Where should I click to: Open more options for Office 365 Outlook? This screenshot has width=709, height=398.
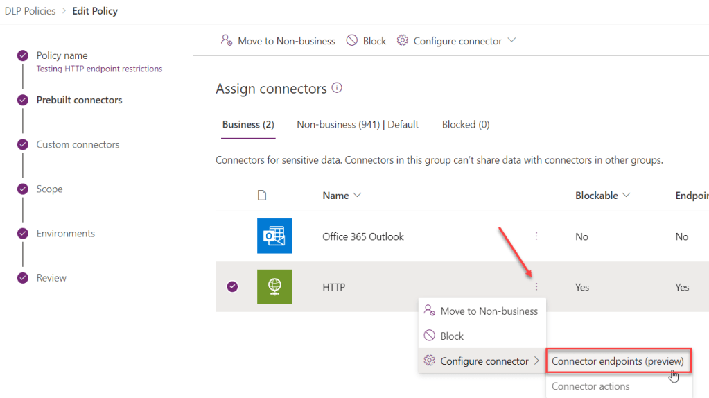tap(536, 236)
